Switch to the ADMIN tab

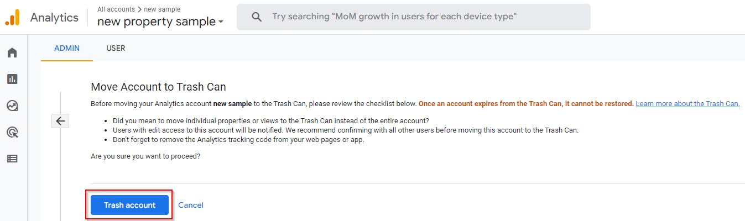[67, 48]
